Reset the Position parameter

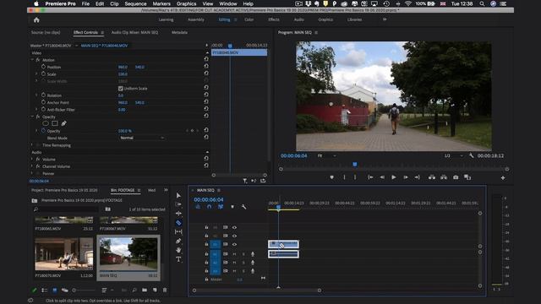pyautogui.click(x=206, y=66)
